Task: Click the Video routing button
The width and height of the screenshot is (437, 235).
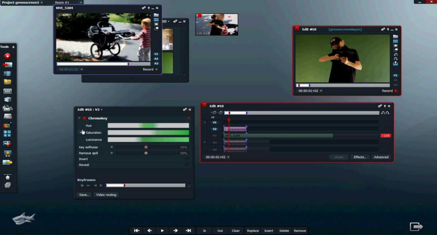Action: point(106,195)
